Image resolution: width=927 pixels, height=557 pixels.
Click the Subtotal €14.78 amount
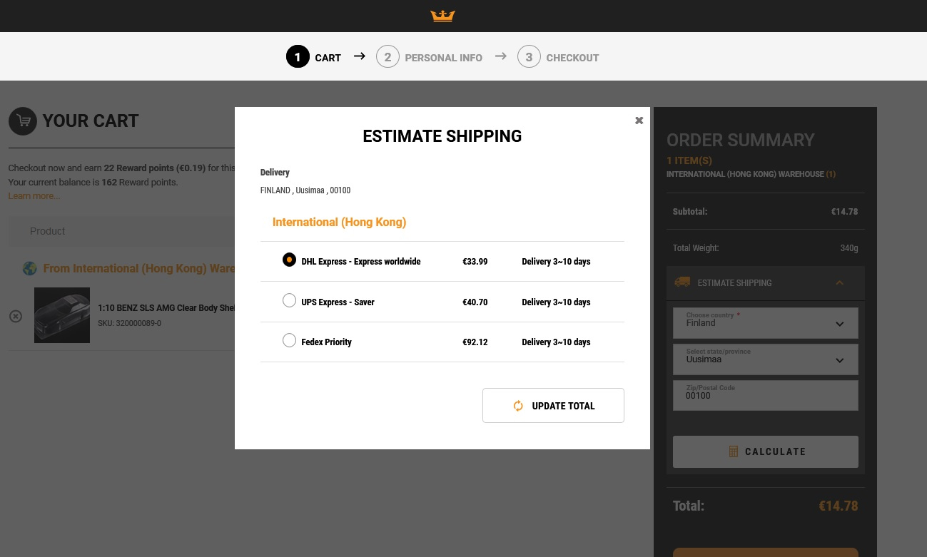844,212
